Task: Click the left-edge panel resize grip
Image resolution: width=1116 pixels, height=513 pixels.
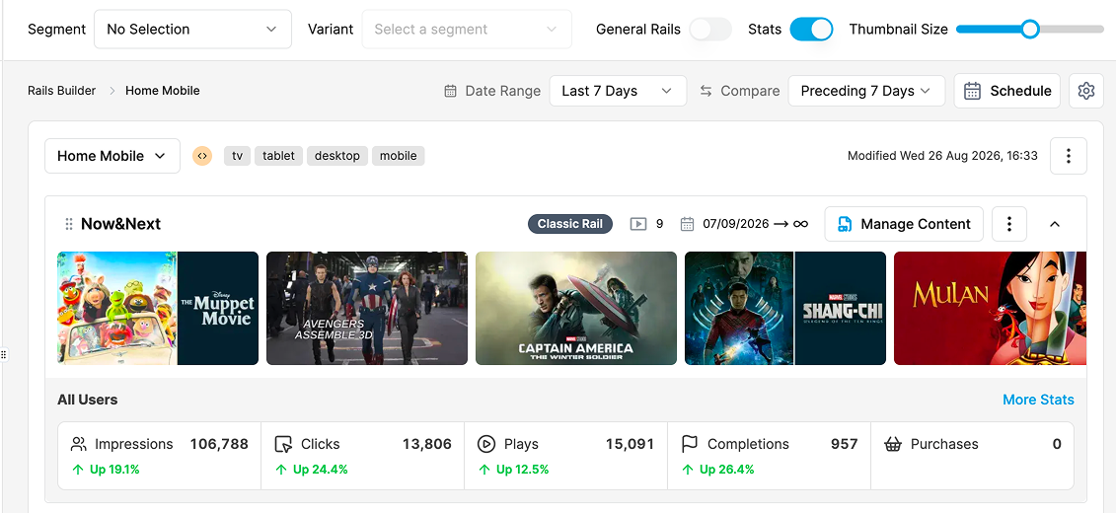Action: pyautogui.click(x=4, y=354)
